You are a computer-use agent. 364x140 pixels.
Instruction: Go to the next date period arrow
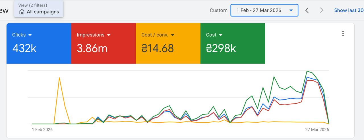[x=322, y=11]
